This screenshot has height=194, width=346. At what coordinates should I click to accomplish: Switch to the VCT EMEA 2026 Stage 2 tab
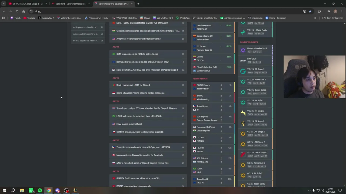tap(28, 4)
